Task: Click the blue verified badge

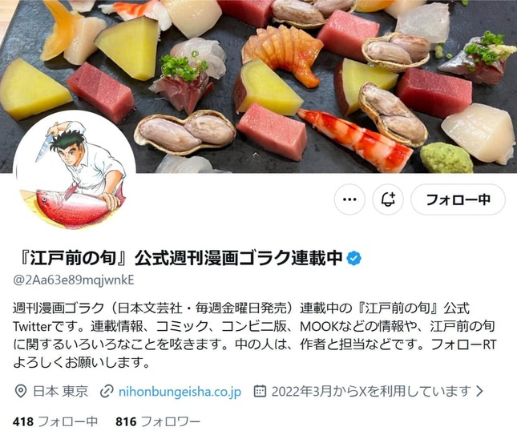Action: pos(353,259)
